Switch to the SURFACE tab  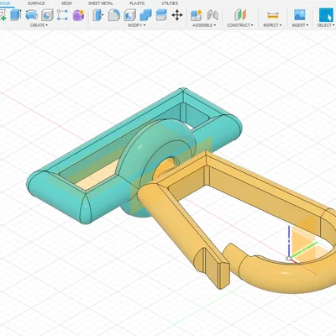pos(36,3)
